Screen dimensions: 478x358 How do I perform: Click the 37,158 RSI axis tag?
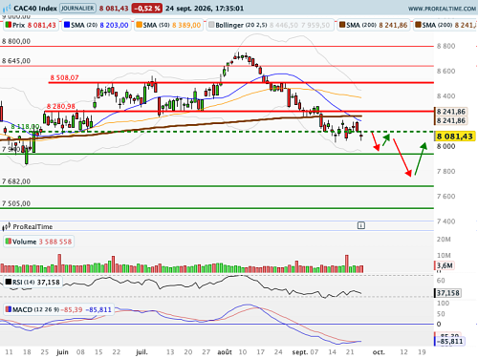click(x=447, y=293)
